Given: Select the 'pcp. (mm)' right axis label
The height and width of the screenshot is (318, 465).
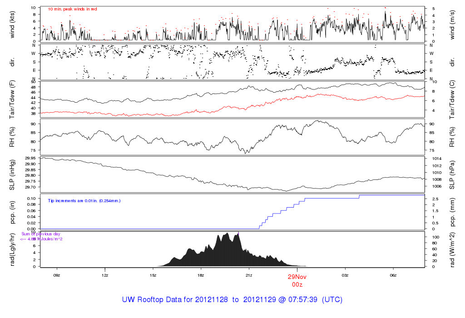Looking at the screenshot, I should click(x=453, y=212).
